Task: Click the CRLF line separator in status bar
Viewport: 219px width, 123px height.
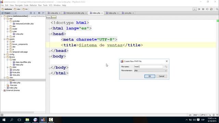Action: [196, 115]
